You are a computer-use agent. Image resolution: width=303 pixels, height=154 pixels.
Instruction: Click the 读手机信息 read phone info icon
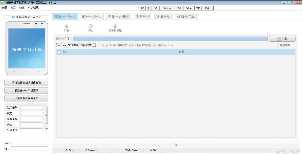(115, 26)
